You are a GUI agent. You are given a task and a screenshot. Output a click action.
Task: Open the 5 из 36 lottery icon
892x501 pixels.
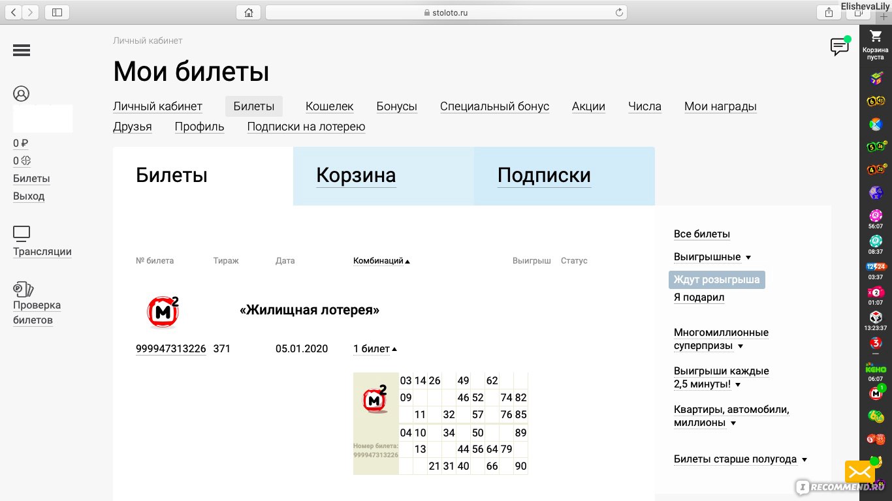[876, 147]
